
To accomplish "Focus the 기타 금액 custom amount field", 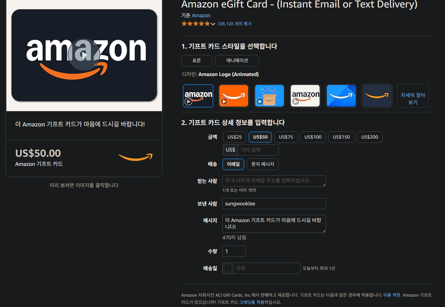I will (x=258, y=150).
